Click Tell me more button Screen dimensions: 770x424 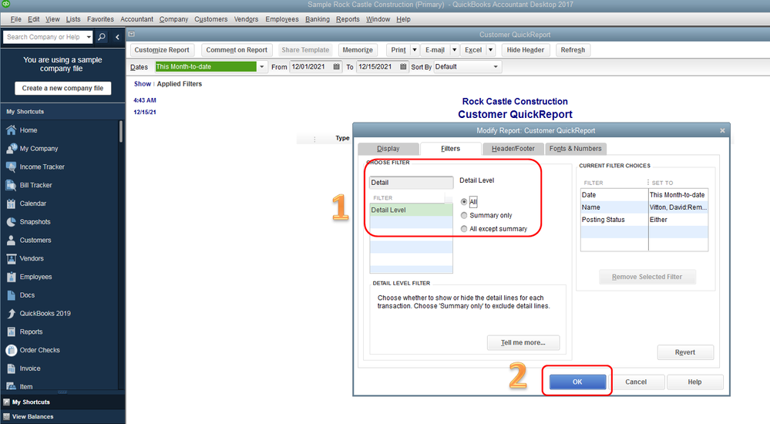click(523, 342)
